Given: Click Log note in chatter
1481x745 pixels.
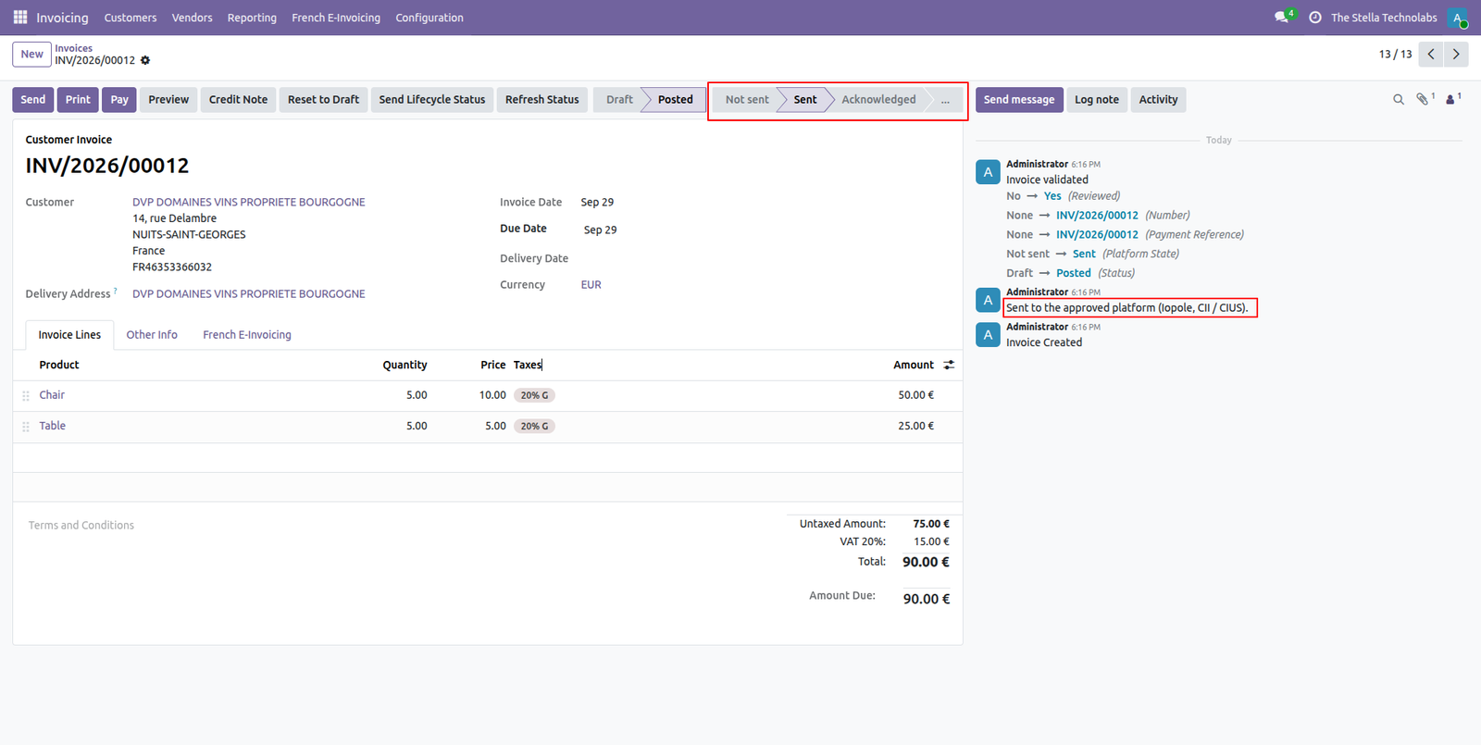Looking at the screenshot, I should (x=1097, y=100).
